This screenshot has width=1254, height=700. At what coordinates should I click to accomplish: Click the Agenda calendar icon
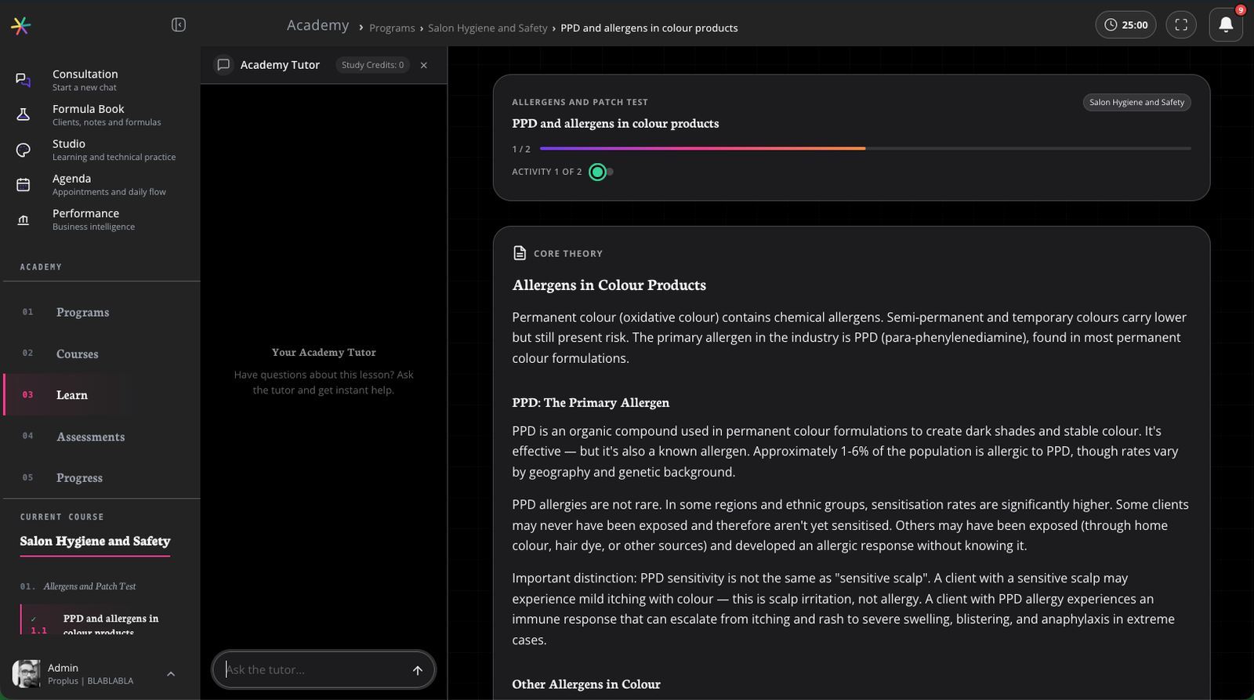(24, 184)
